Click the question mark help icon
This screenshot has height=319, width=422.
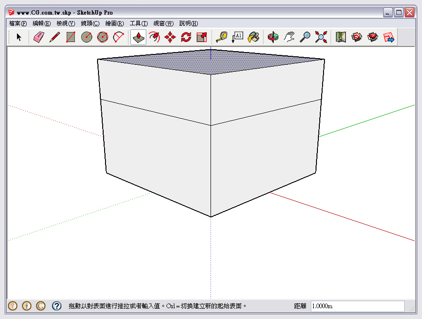point(57,306)
